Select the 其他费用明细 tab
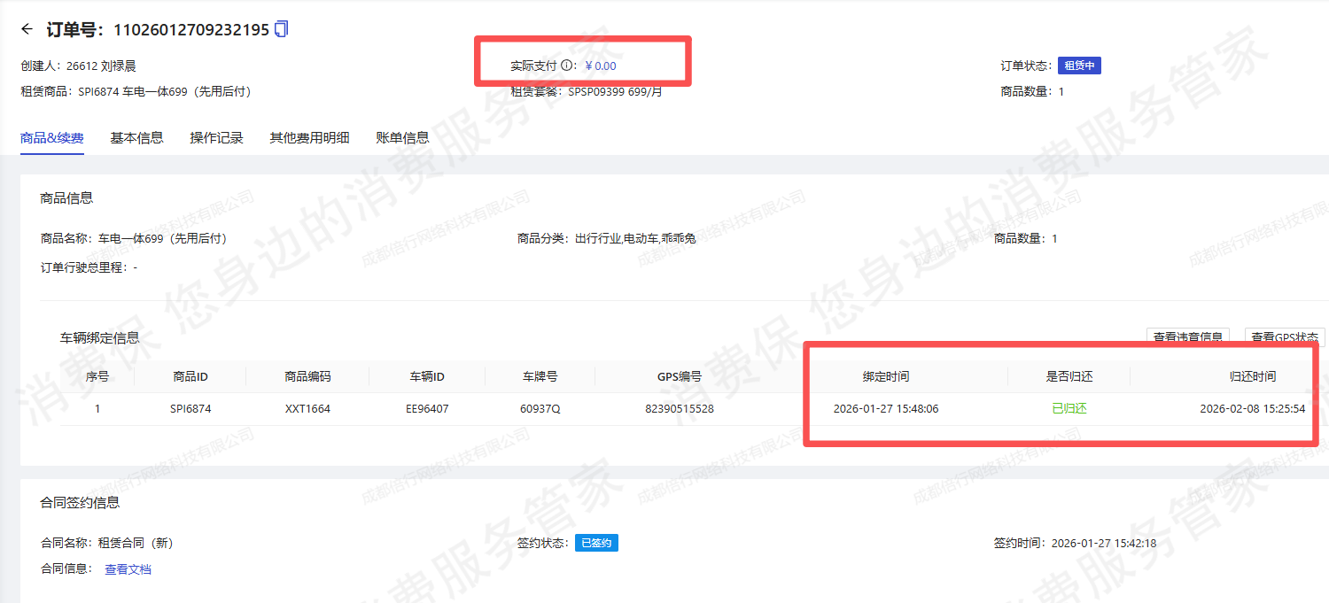Image resolution: width=1329 pixels, height=603 pixels. [309, 137]
